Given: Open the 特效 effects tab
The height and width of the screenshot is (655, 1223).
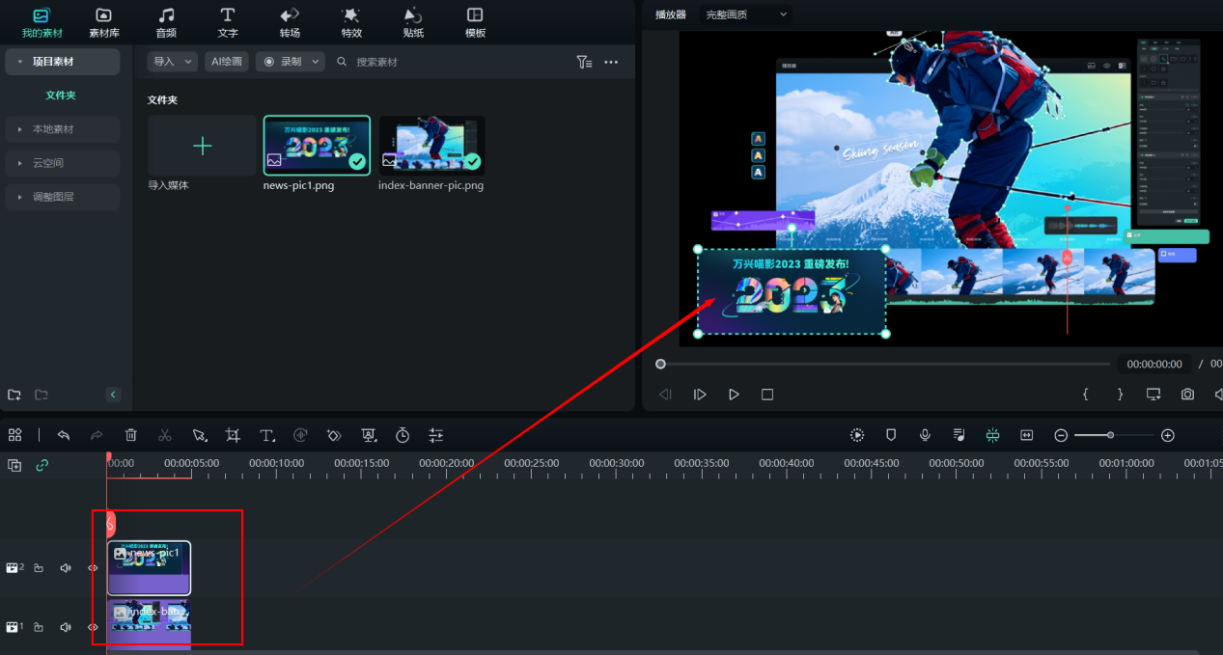Looking at the screenshot, I should pyautogui.click(x=351, y=23).
